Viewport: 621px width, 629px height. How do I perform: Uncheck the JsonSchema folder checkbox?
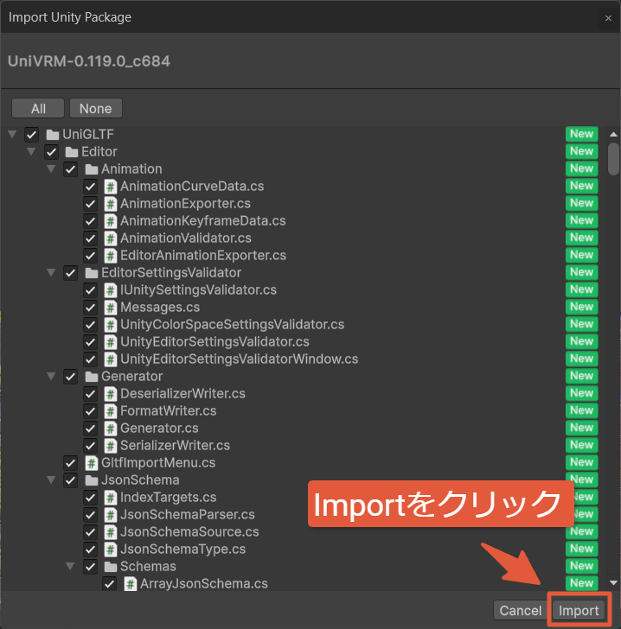click(x=70, y=480)
